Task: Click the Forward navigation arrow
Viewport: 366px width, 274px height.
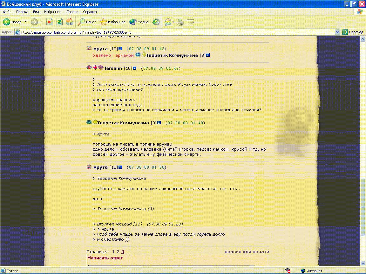Action: [34, 22]
